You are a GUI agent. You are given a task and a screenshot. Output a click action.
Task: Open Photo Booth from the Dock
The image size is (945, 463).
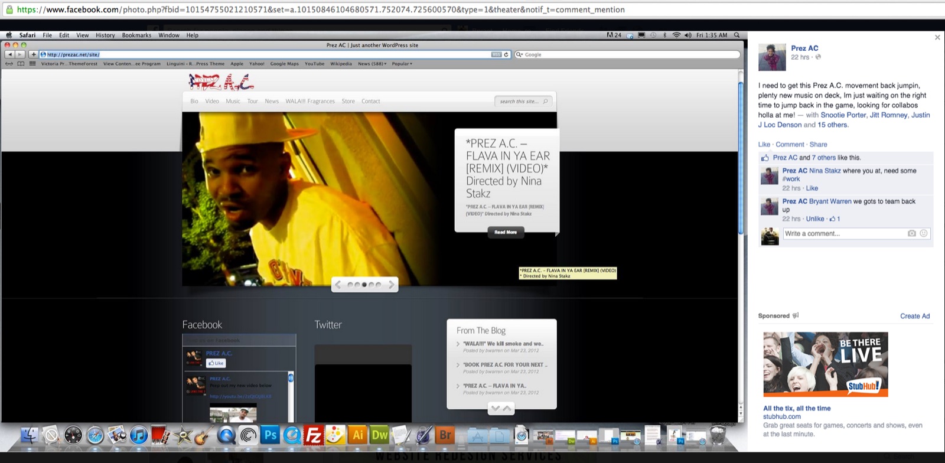(x=161, y=436)
